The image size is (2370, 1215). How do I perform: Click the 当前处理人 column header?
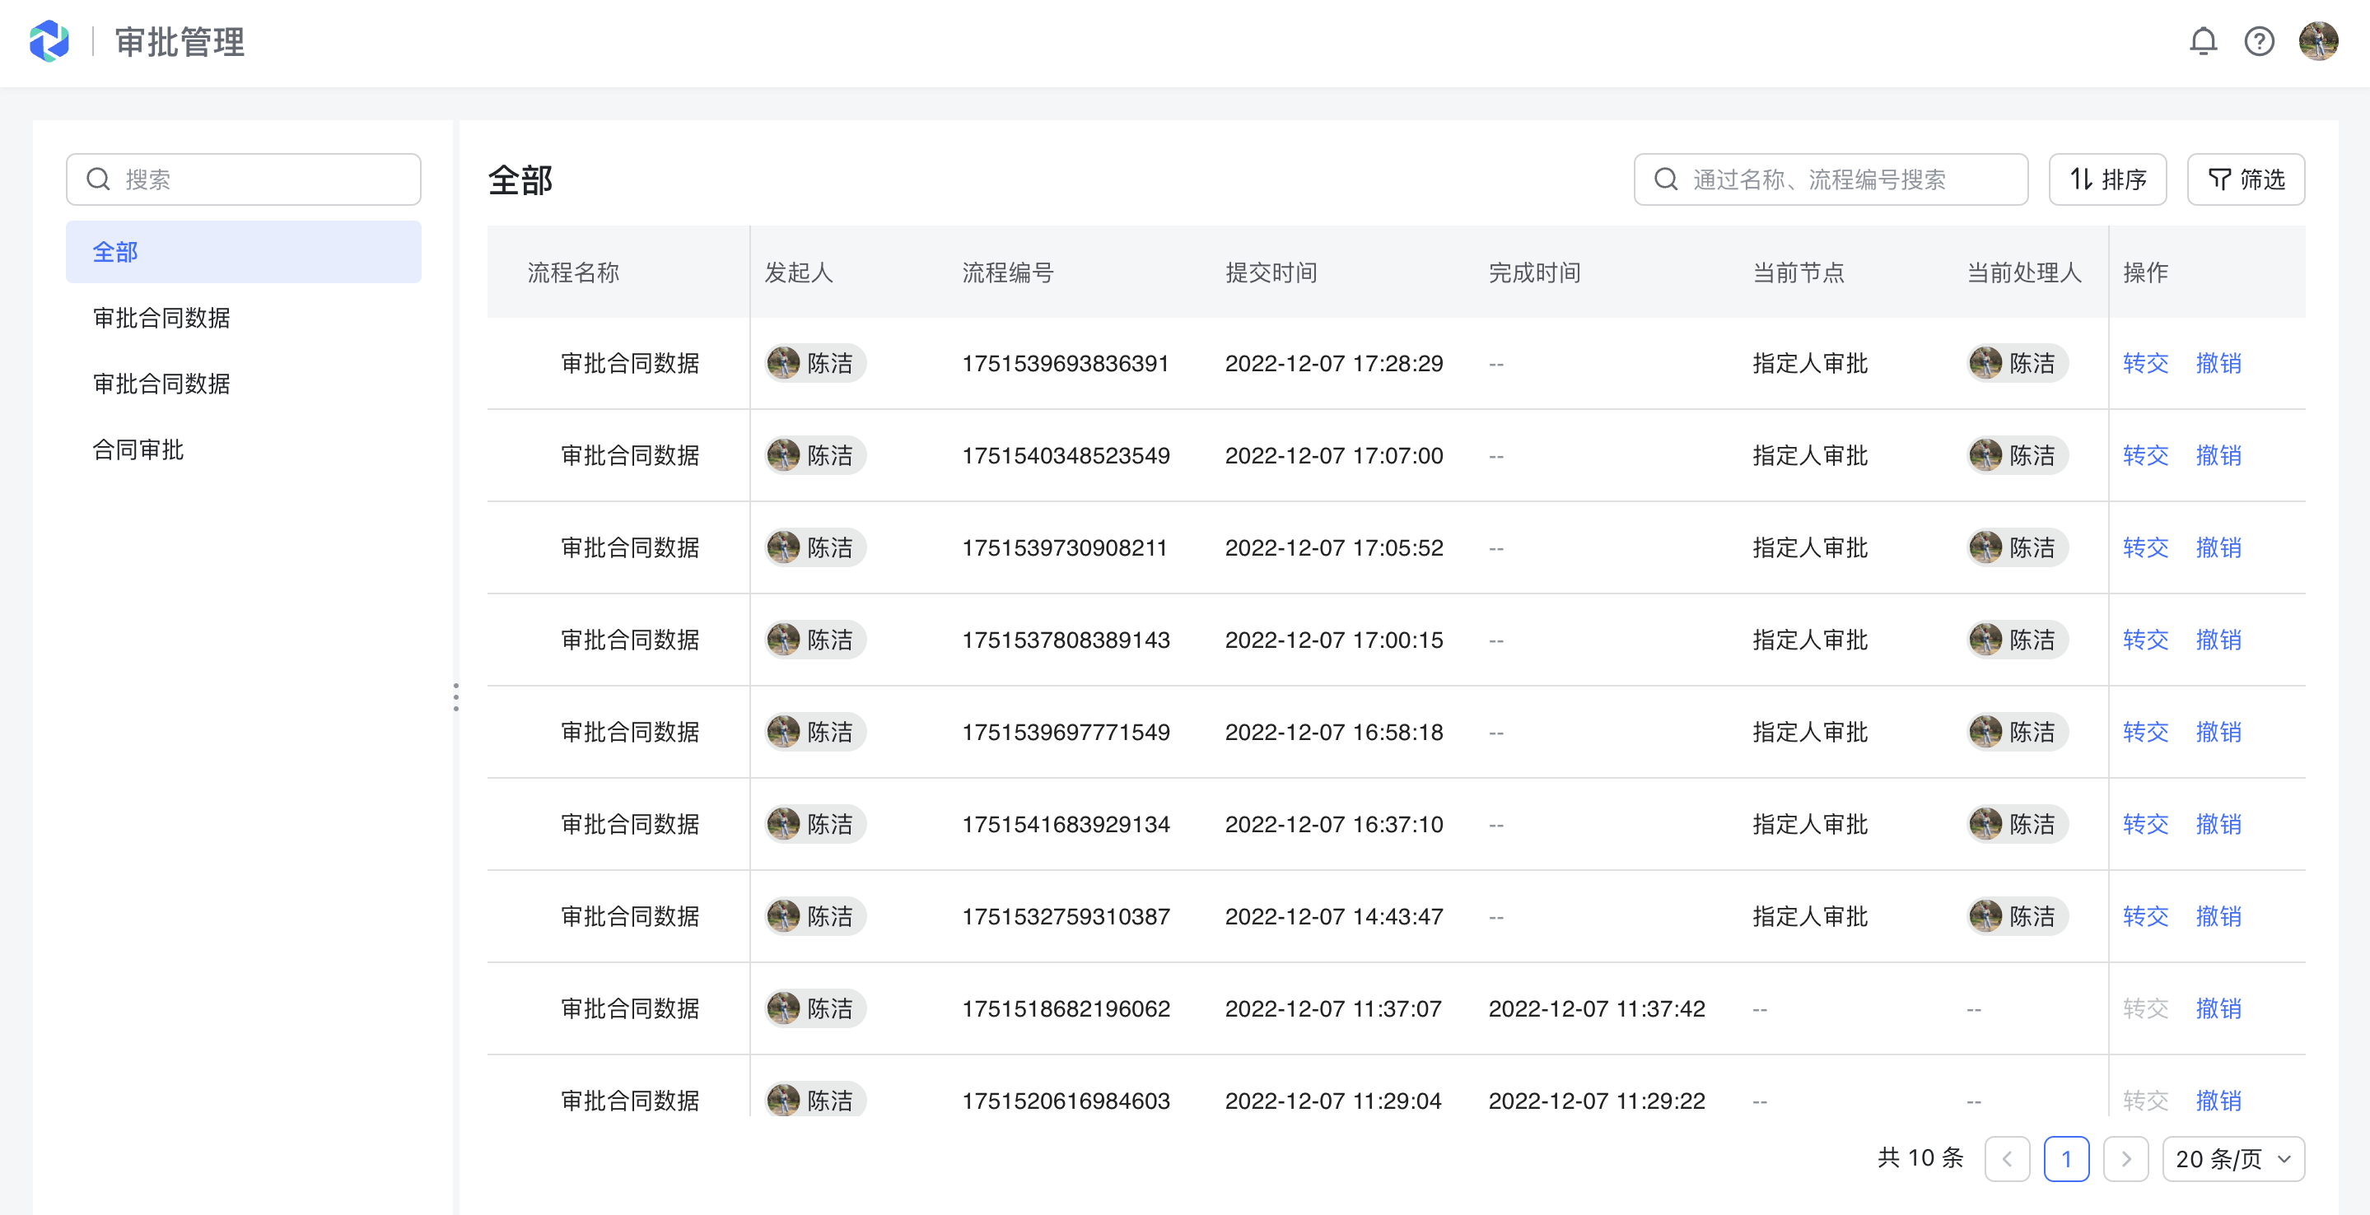pyautogui.click(x=2024, y=272)
